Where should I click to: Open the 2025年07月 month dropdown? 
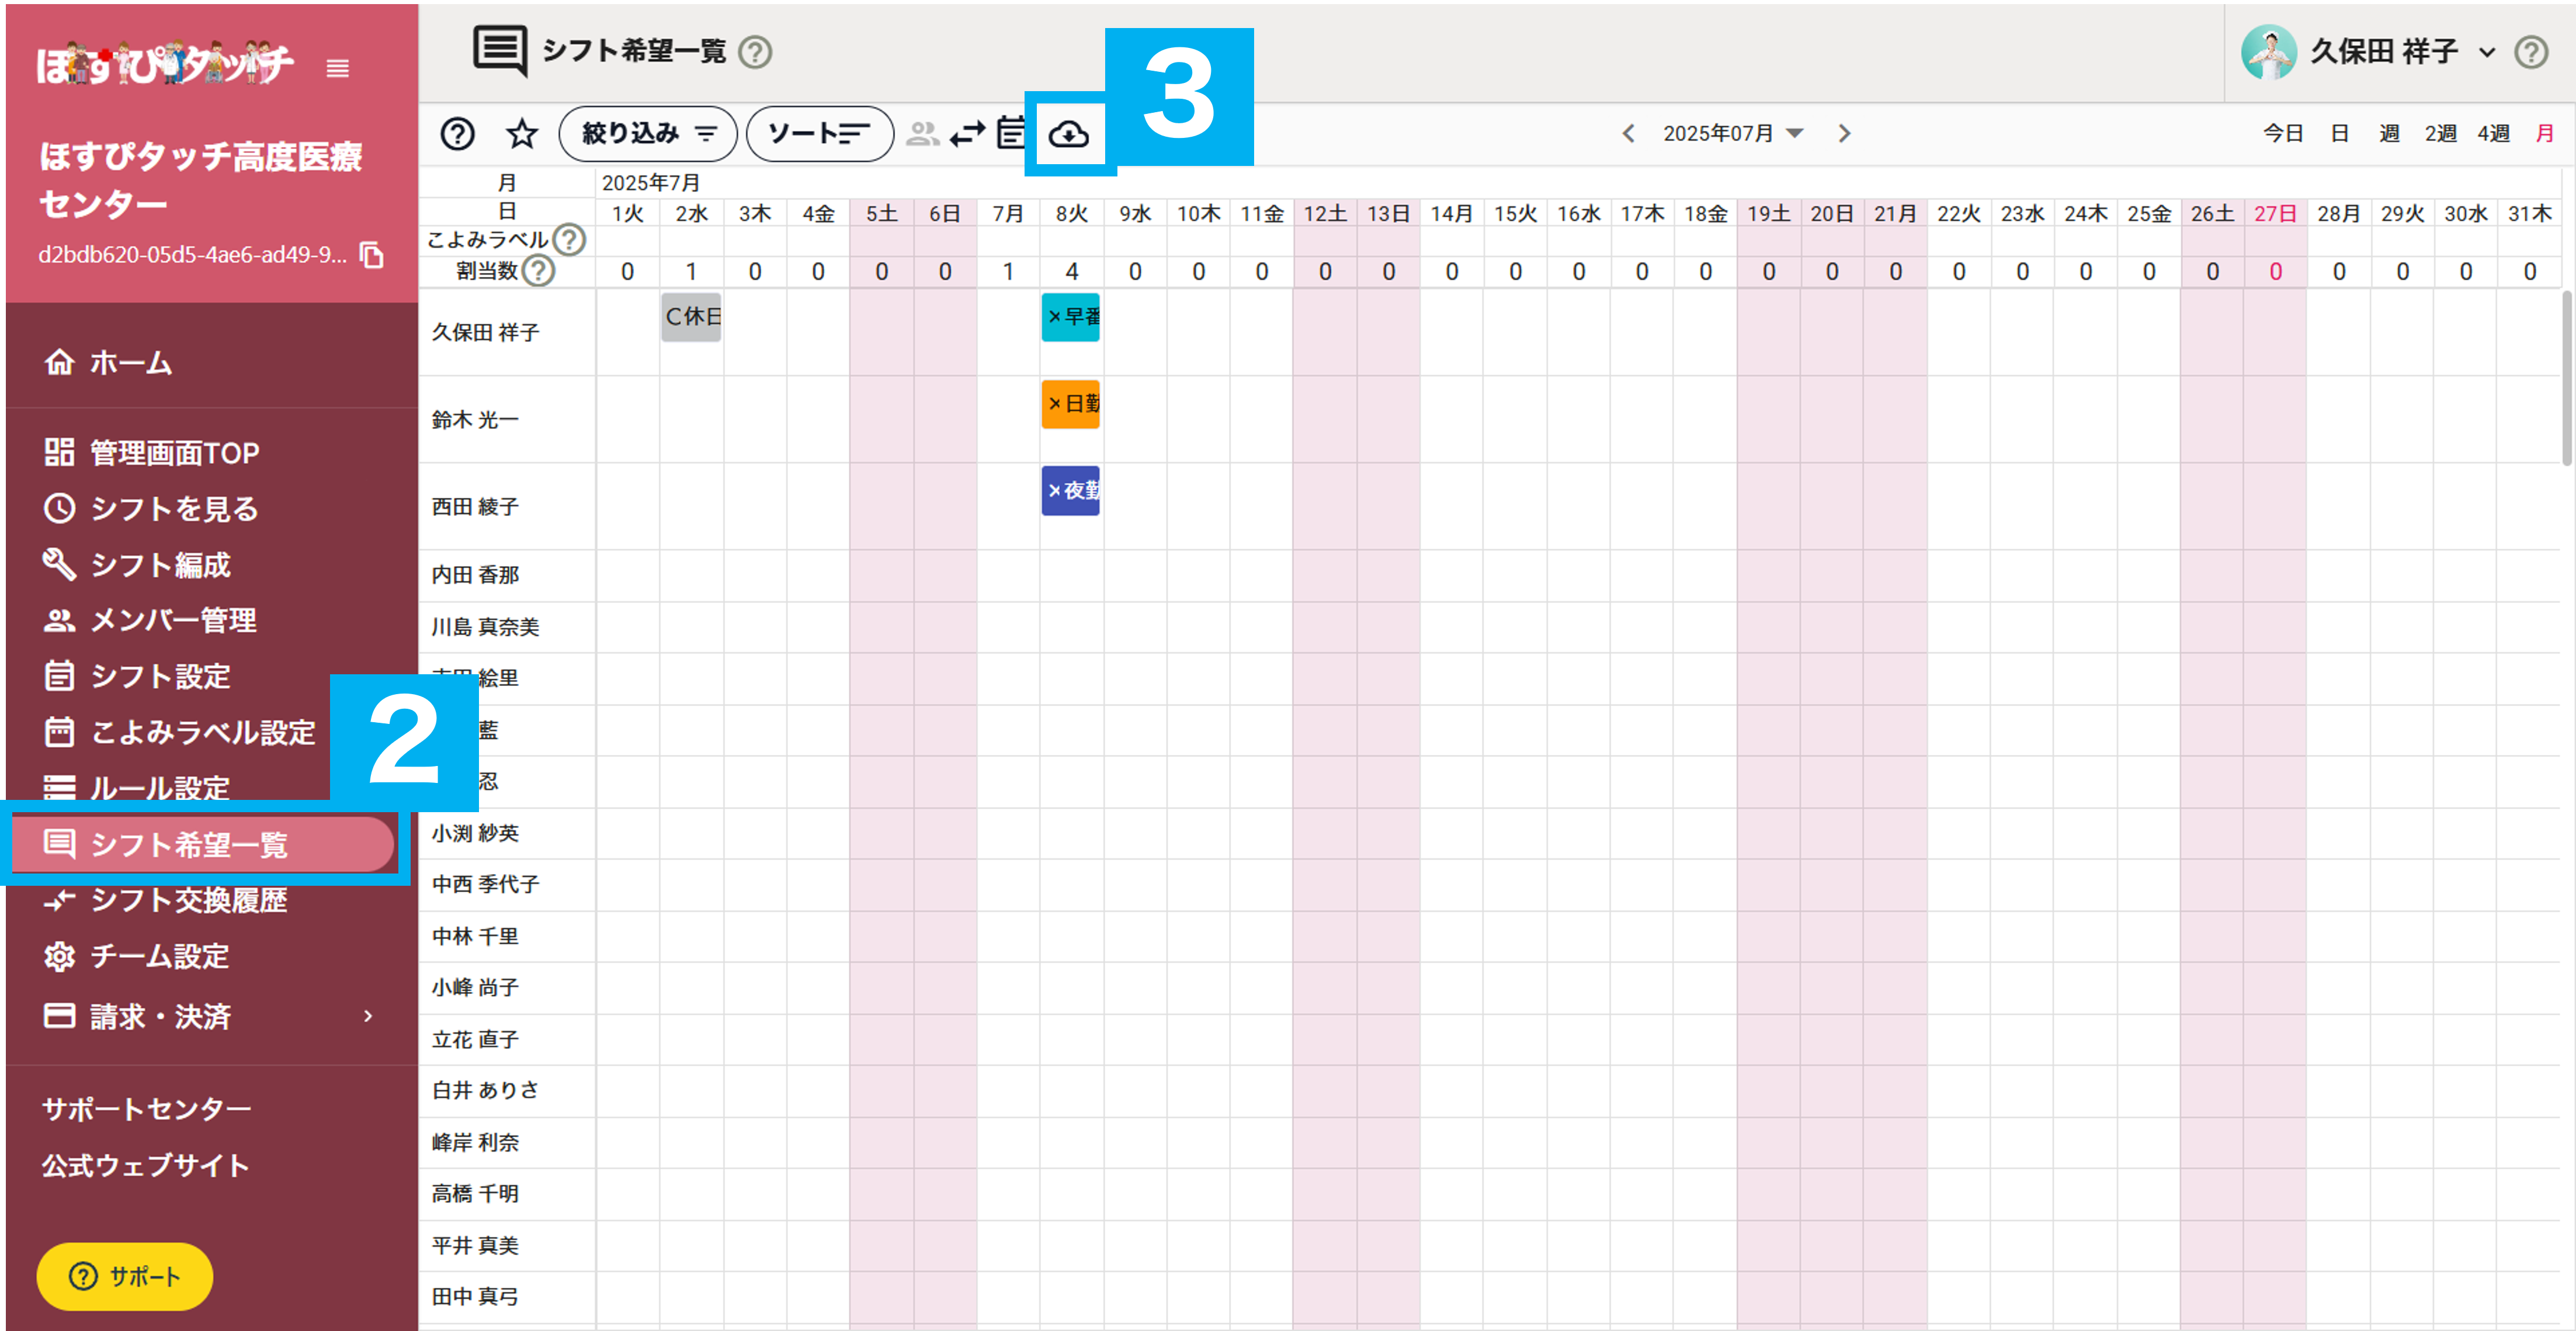coord(1732,133)
